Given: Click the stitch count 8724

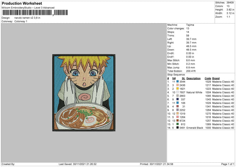Looking at the screenshot, I should click(182, 121).
